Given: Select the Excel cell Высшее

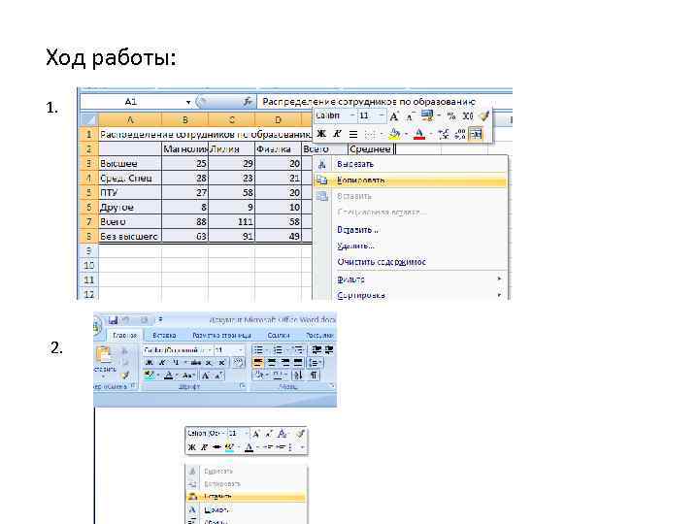Looking at the screenshot, I should [x=129, y=164].
